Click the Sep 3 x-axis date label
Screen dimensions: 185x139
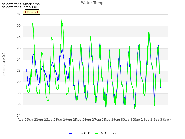[158, 120]
